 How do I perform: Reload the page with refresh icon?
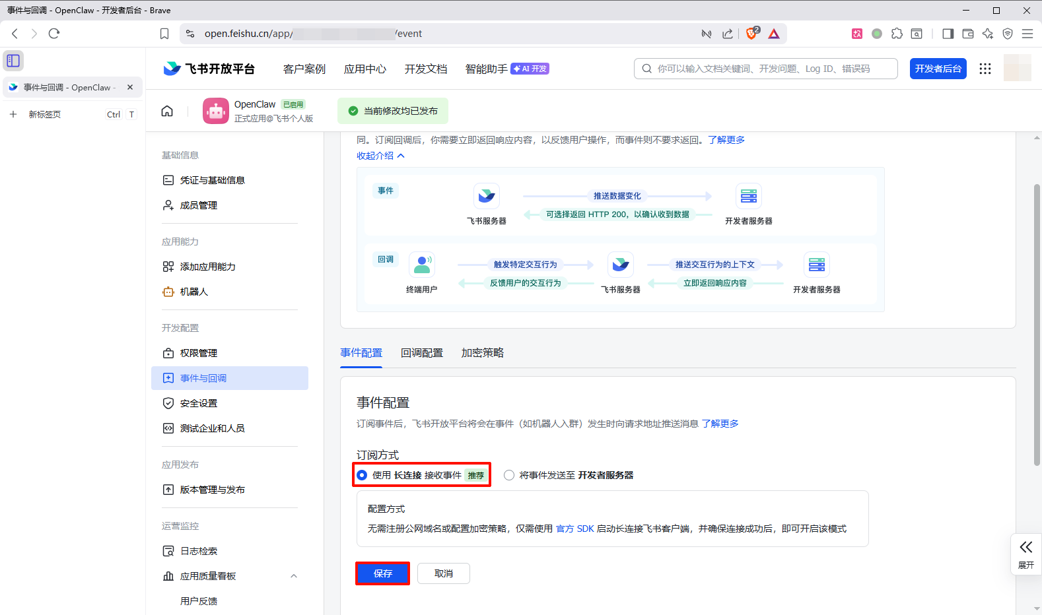pos(54,34)
